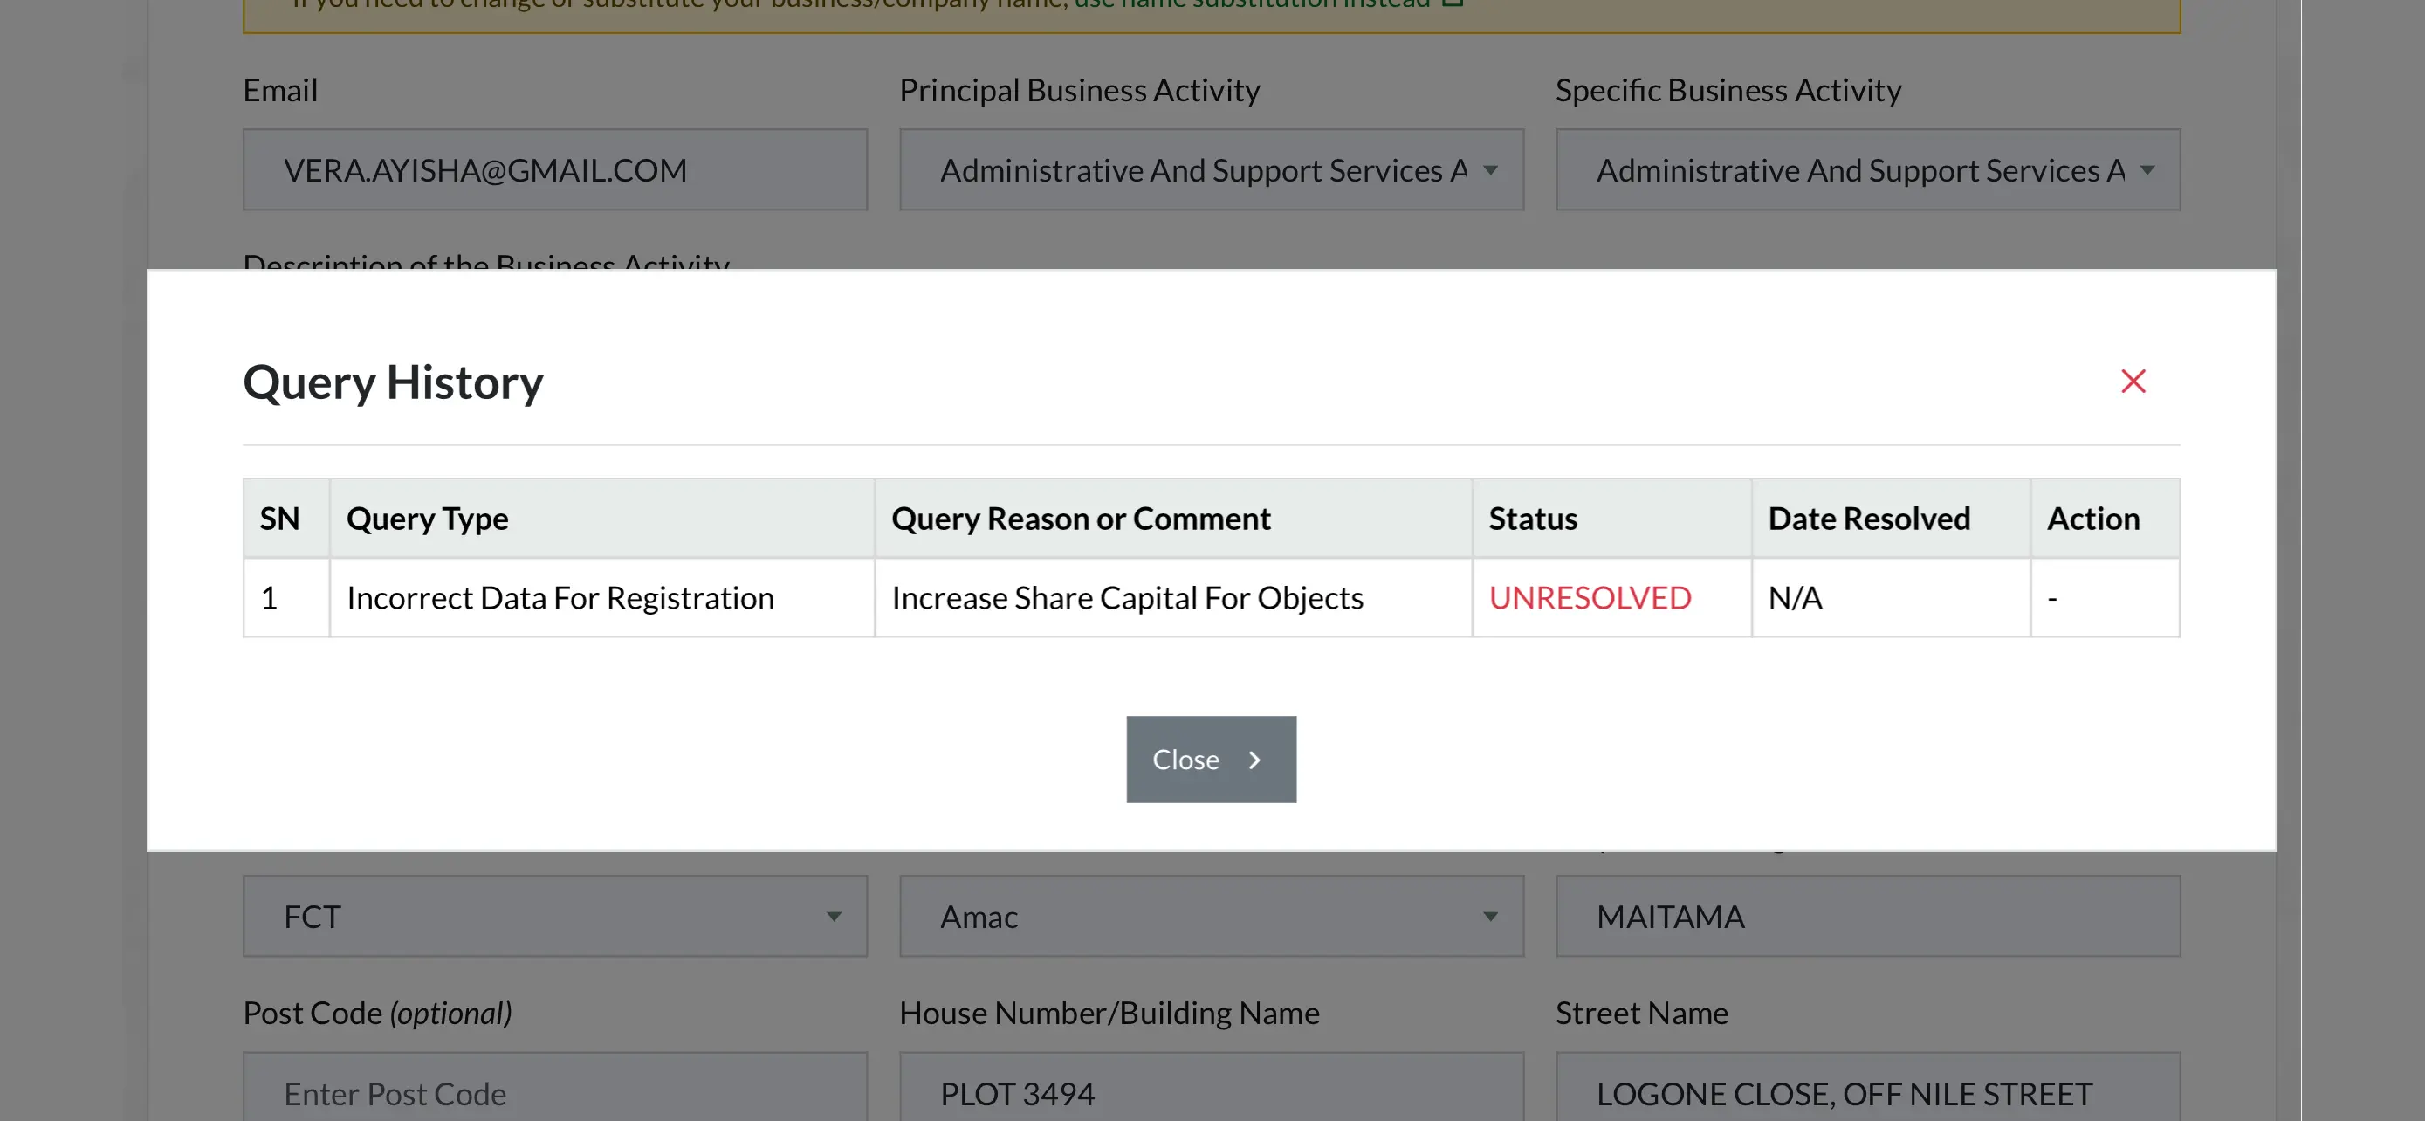This screenshot has height=1121, width=2425.
Task: Click the Close button in the dialog
Action: click(x=1211, y=759)
